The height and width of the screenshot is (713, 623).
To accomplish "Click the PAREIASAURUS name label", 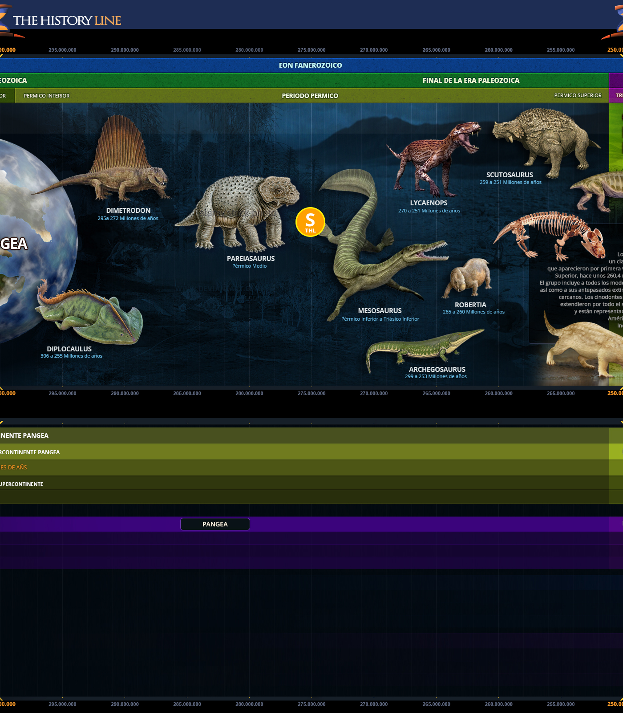I will [x=251, y=259].
